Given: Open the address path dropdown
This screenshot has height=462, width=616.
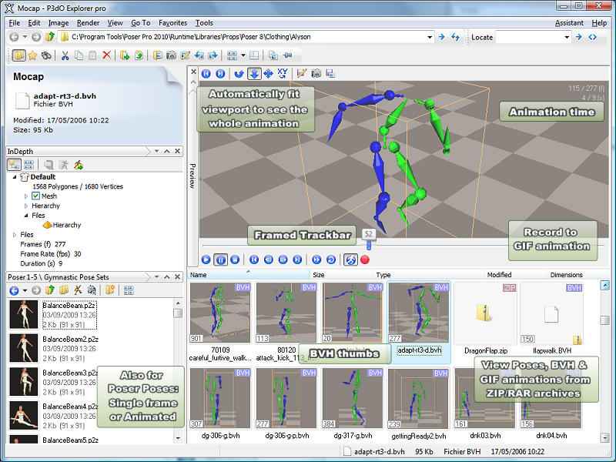Looking at the screenshot, I should point(429,36).
